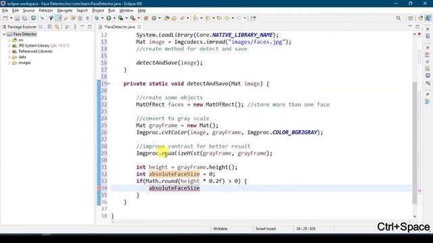Open the New wizard dropdown arrow
Image resolution: width=433 pixels, height=243 pixels.
[x=11, y=18]
